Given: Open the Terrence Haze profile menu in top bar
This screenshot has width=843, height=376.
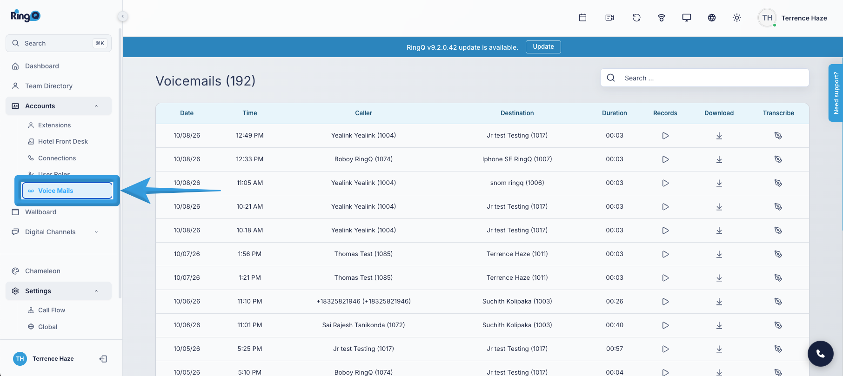Looking at the screenshot, I should pos(793,18).
